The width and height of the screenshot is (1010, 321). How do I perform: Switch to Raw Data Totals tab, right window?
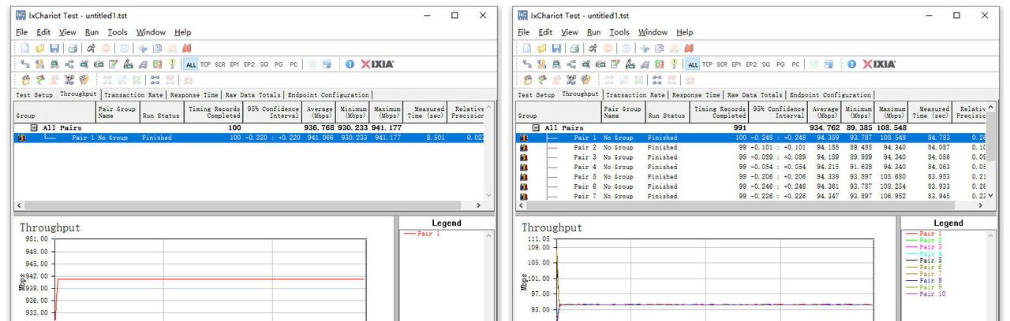[755, 94]
